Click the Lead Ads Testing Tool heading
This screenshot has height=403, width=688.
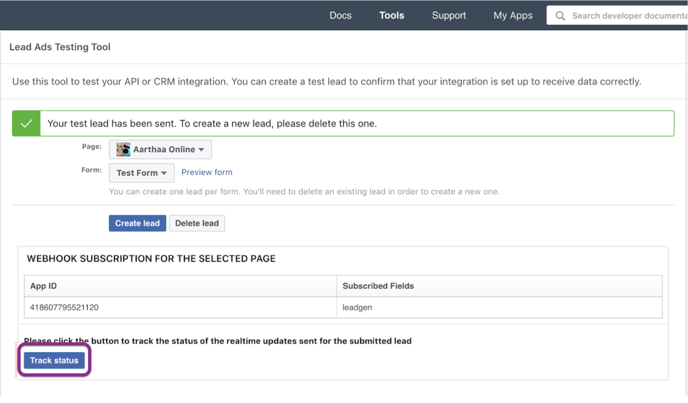tap(60, 47)
